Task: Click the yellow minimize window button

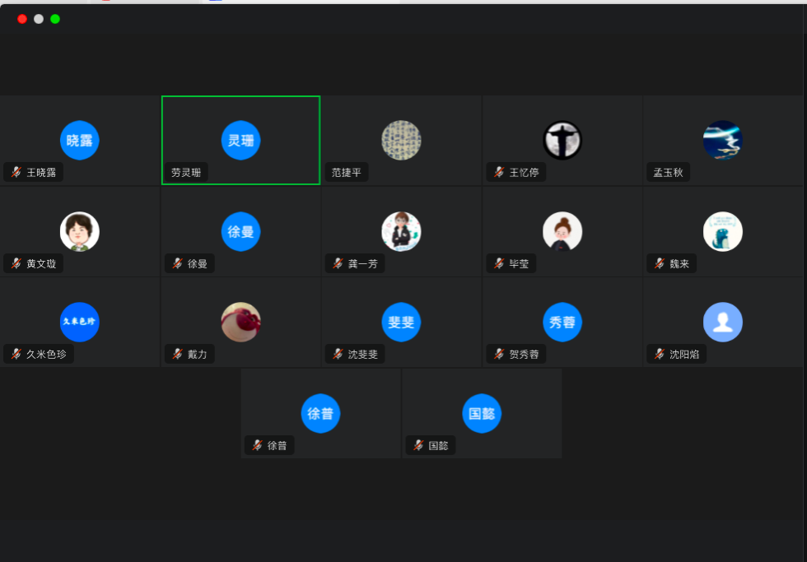Action: [x=39, y=19]
